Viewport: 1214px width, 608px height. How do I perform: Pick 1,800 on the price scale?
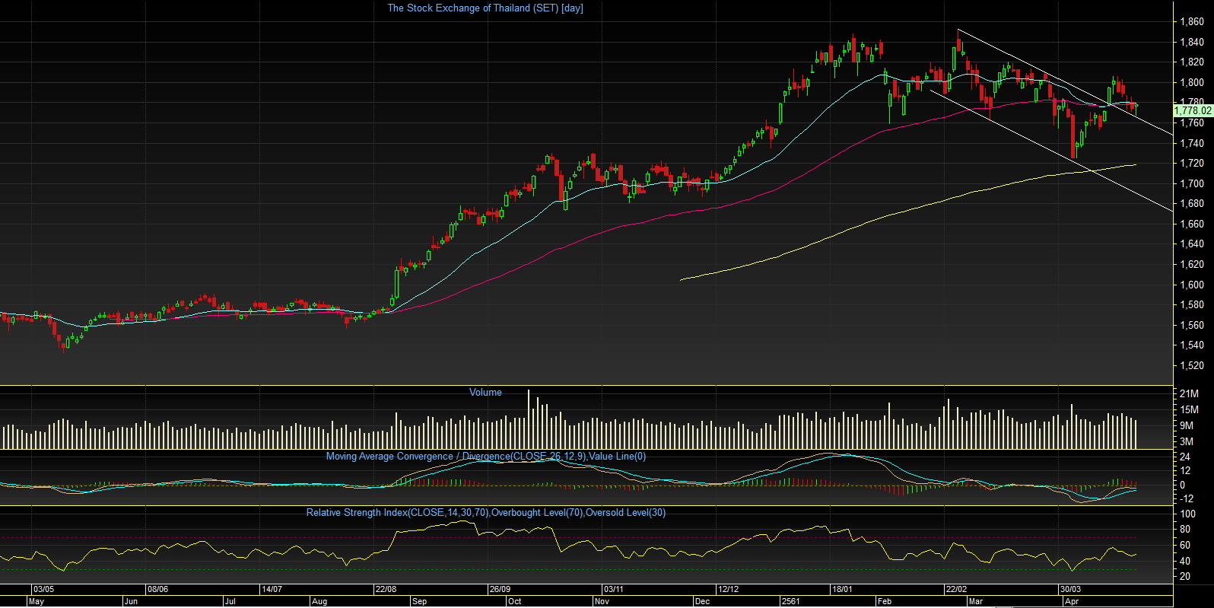click(1192, 82)
